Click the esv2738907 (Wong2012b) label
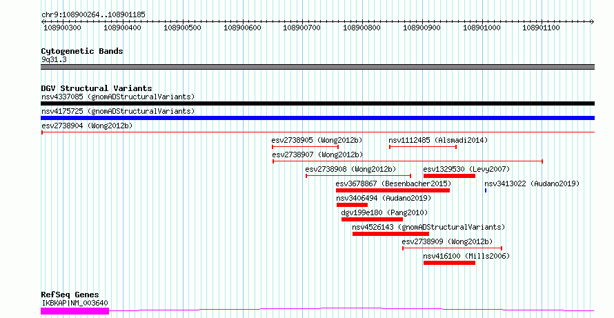614x318 pixels. click(x=317, y=155)
